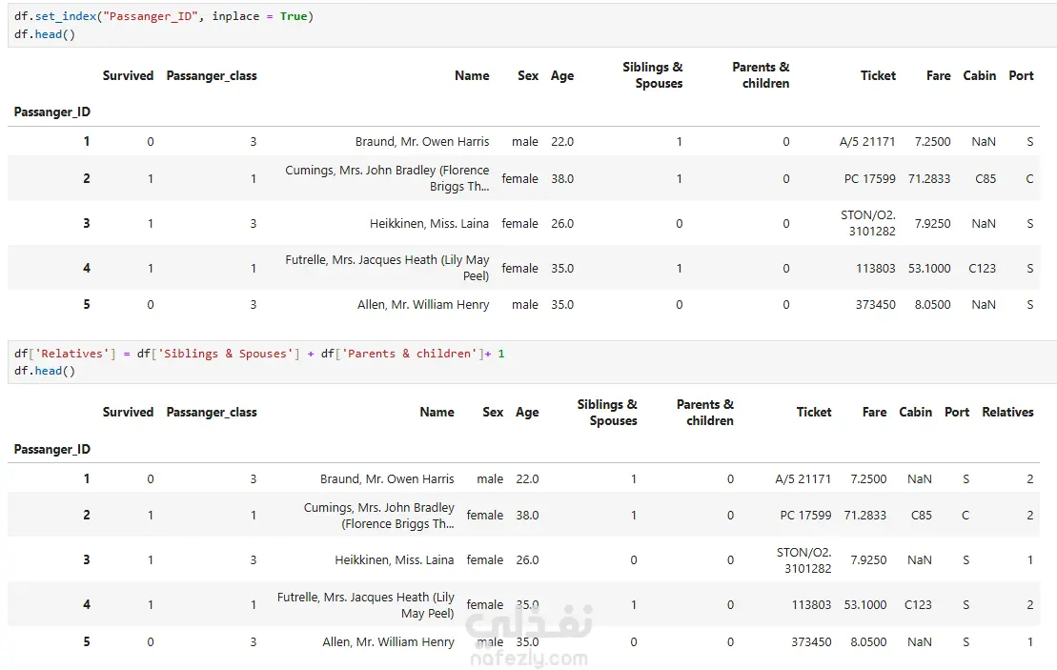Click Siblings & Spouses header in the first table
The width and height of the screenshot is (1057, 670).
pyautogui.click(x=653, y=75)
